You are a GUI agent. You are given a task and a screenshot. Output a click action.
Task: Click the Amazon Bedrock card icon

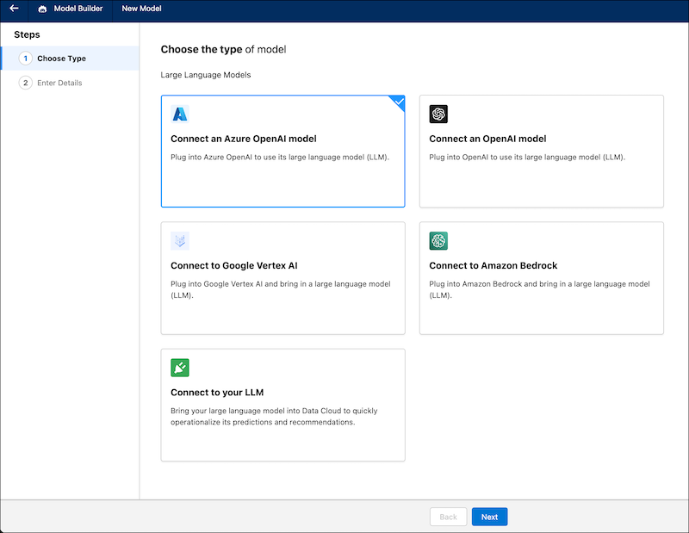tap(438, 241)
